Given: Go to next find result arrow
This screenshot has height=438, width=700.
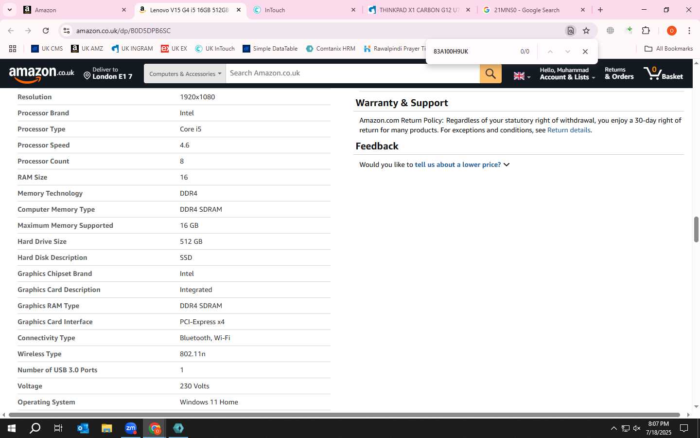Looking at the screenshot, I should point(567,52).
